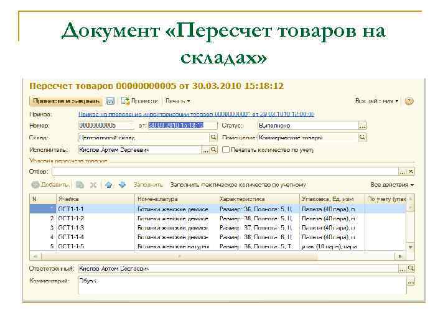Select cell ОСТ1-1-1 in table
The image size is (448, 336).
click(x=95, y=209)
